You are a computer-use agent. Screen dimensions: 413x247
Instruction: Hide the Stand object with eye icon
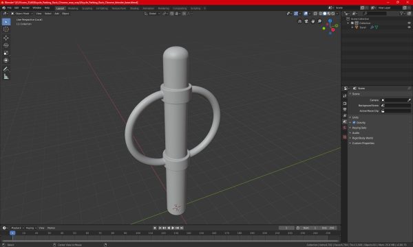click(409, 27)
